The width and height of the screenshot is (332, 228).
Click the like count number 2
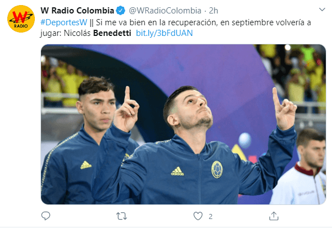pos(211,216)
